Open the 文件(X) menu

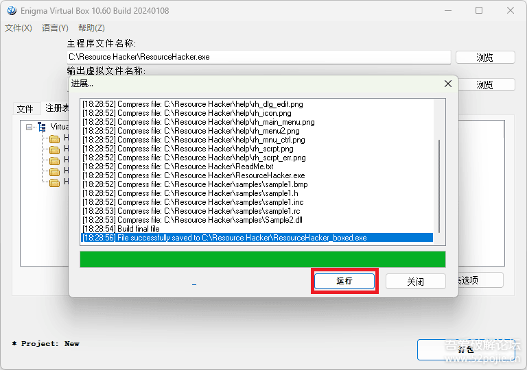pos(19,28)
